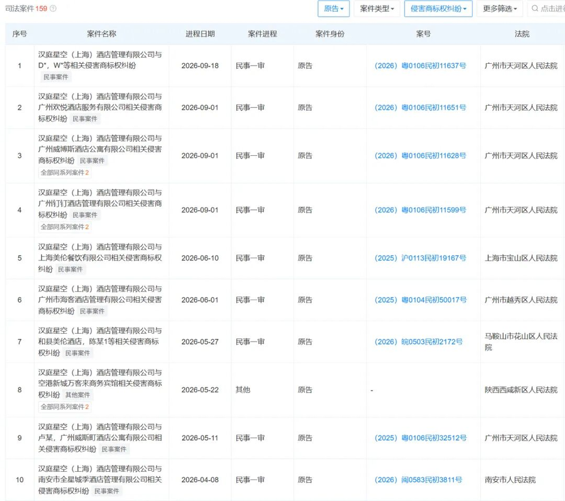This screenshot has height=501, width=565.
Task: Select case name with 卢某, 广州威斯町酒店公寓
Action: [x=100, y=438]
